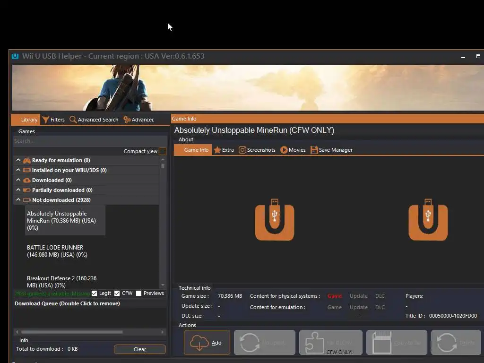
Task: Collapse the Not downloaded (2928) group
Action: coord(18,200)
